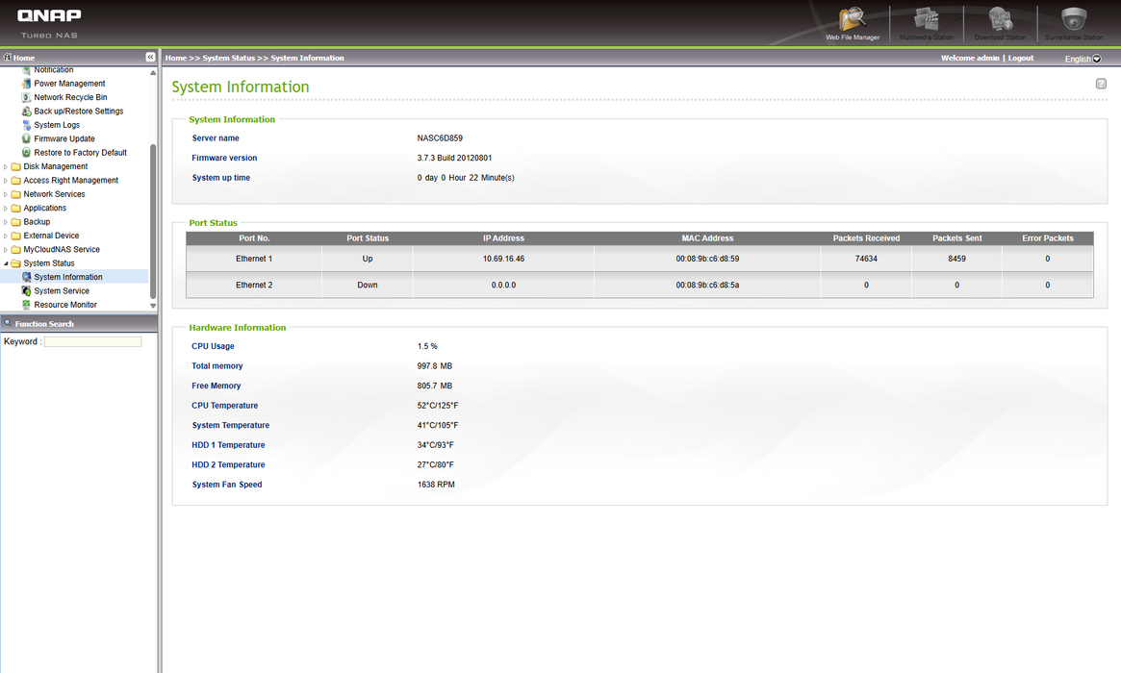Click the Ethernet 1 row cell
Image resolution: width=1121 pixels, height=673 pixels.
[x=254, y=259]
